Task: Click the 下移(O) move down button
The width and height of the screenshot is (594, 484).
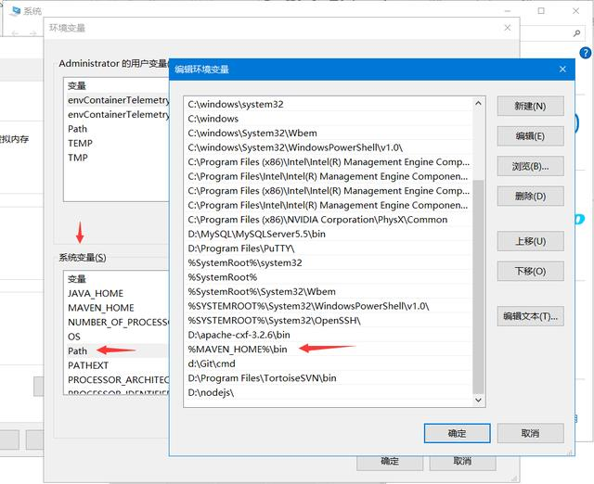Action: [x=530, y=271]
